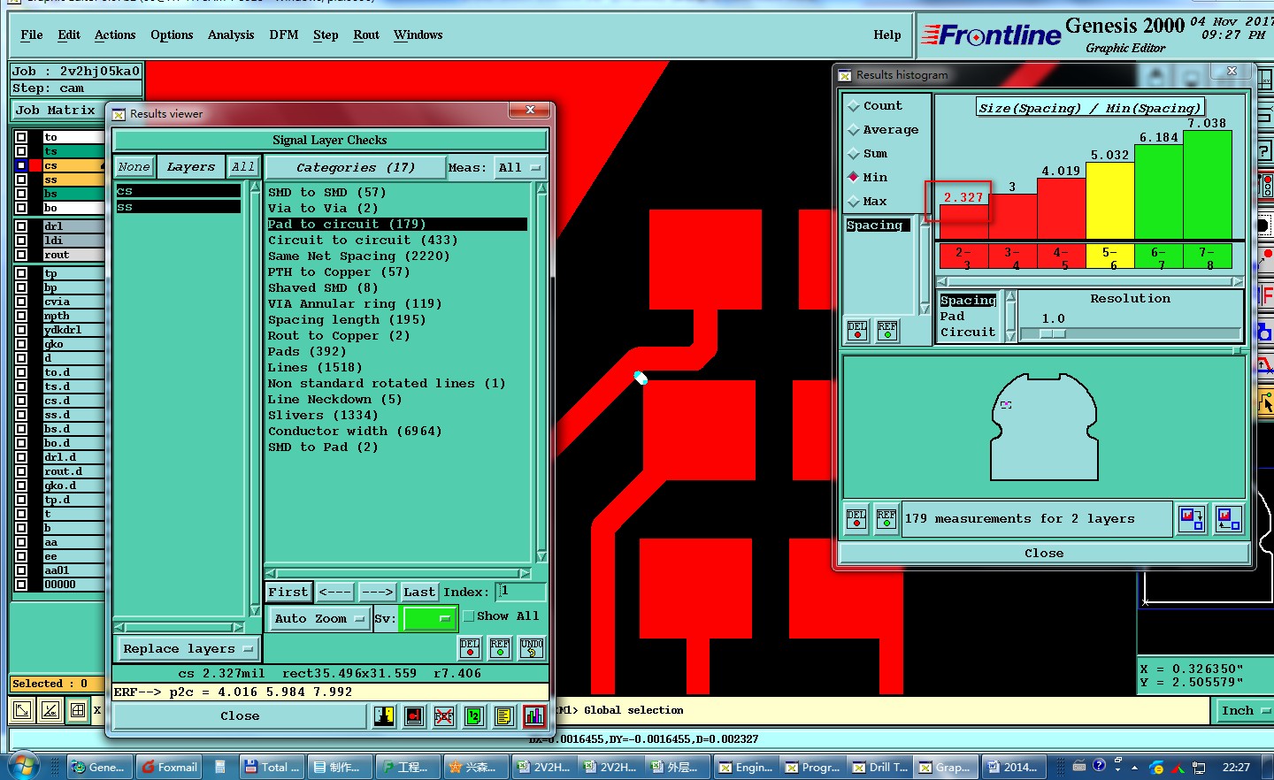The width and height of the screenshot is (1274, 780).
Task: Click the upper REF icon in Results histogram
Action: pos(887,331)
